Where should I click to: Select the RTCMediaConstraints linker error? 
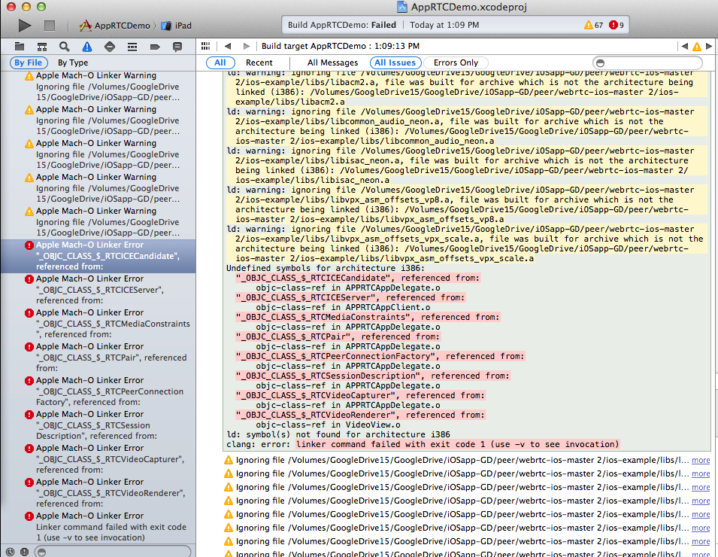98,324
